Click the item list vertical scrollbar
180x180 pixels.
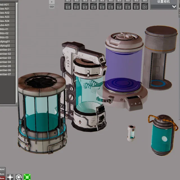click(x=17, y=53)
